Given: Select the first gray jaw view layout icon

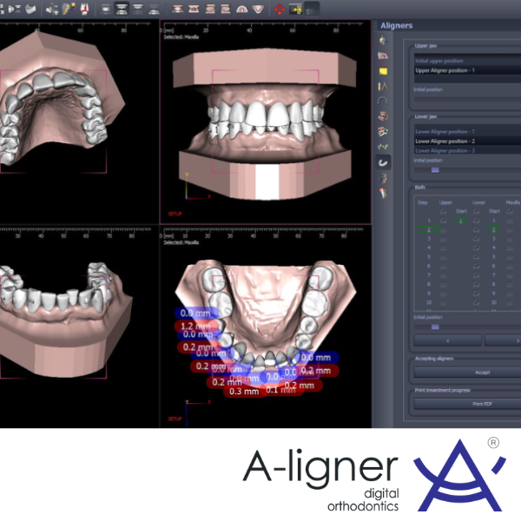Looking at the screenshot, I should click(x=106, y=10).
